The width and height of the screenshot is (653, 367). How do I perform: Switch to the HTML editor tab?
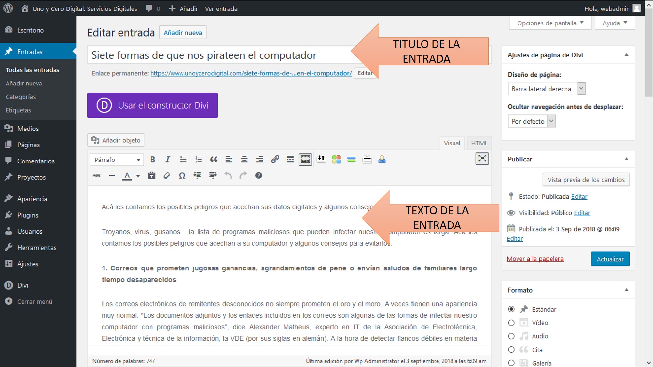(479, 143)
